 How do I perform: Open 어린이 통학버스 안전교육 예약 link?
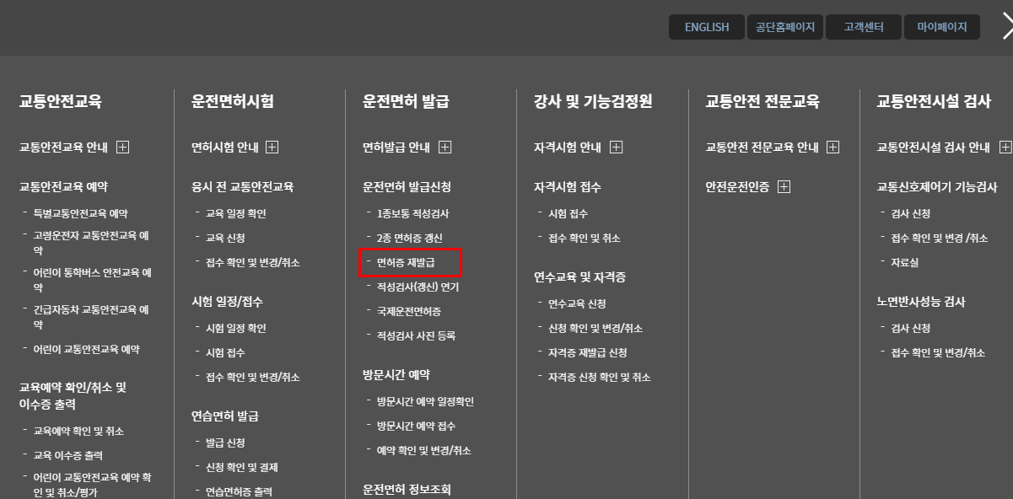coord(92,280)
